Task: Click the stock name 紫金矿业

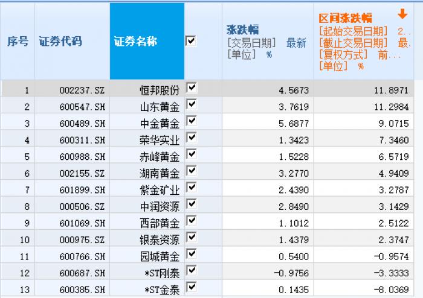Action: point(160,190)
